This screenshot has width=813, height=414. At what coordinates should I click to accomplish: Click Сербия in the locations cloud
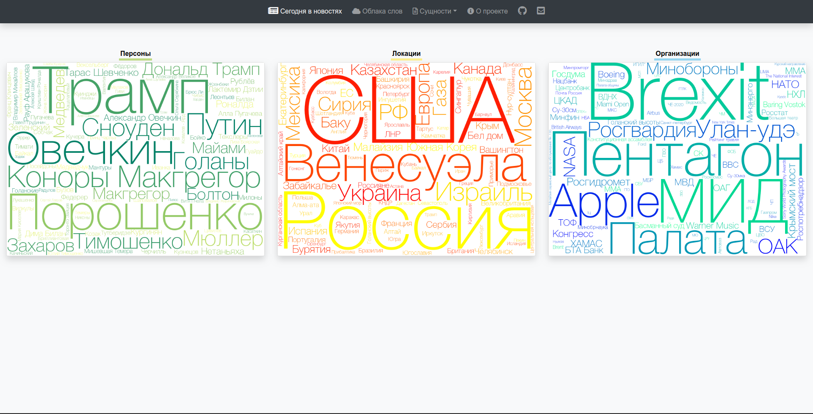[x=441, y=225]
